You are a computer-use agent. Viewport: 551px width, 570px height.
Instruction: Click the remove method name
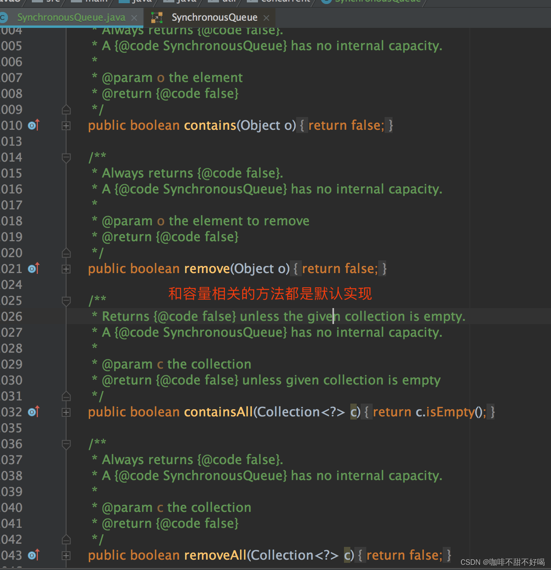click(207, 269)
